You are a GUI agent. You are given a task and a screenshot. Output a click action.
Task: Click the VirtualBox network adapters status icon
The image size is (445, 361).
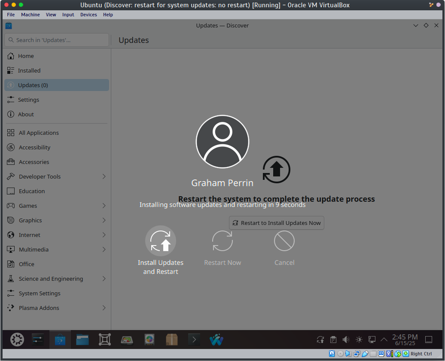(x=357, y=354)
